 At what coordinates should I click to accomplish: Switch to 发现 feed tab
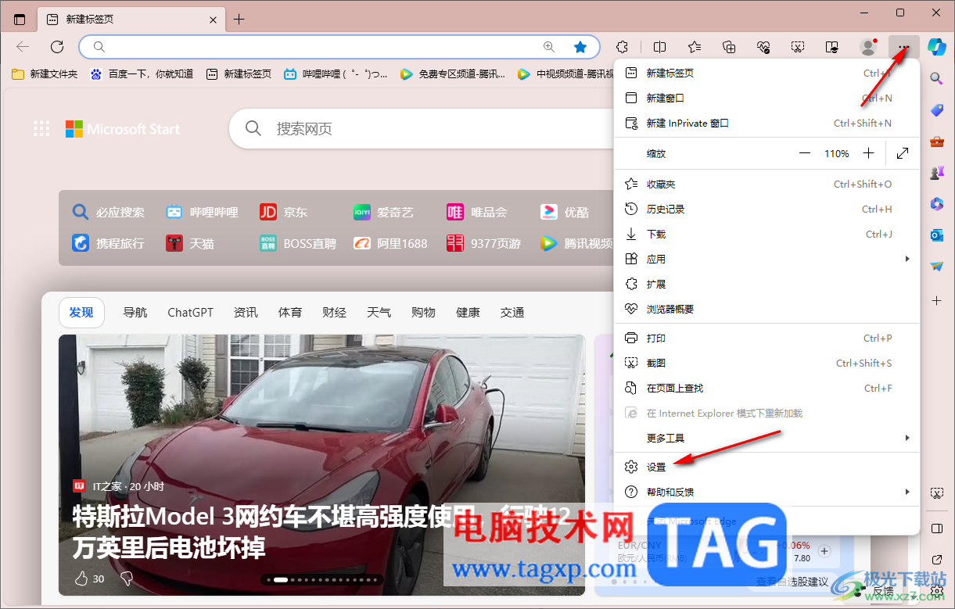click(81, 313)
